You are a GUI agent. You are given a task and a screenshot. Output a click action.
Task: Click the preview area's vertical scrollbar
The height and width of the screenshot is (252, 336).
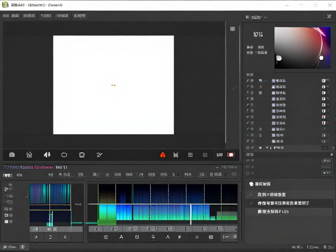(x=226, y=82)
